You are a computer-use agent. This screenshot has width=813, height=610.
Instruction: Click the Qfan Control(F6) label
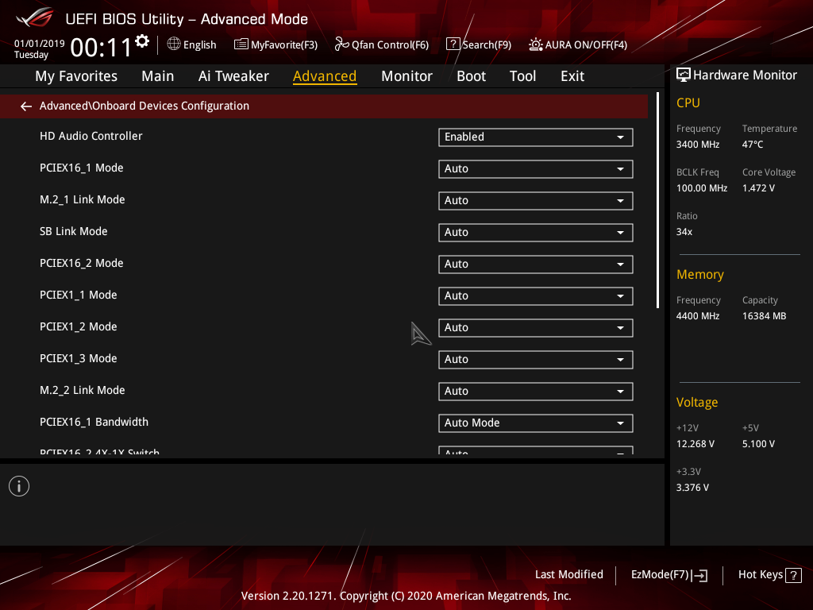tap(390, 45)
